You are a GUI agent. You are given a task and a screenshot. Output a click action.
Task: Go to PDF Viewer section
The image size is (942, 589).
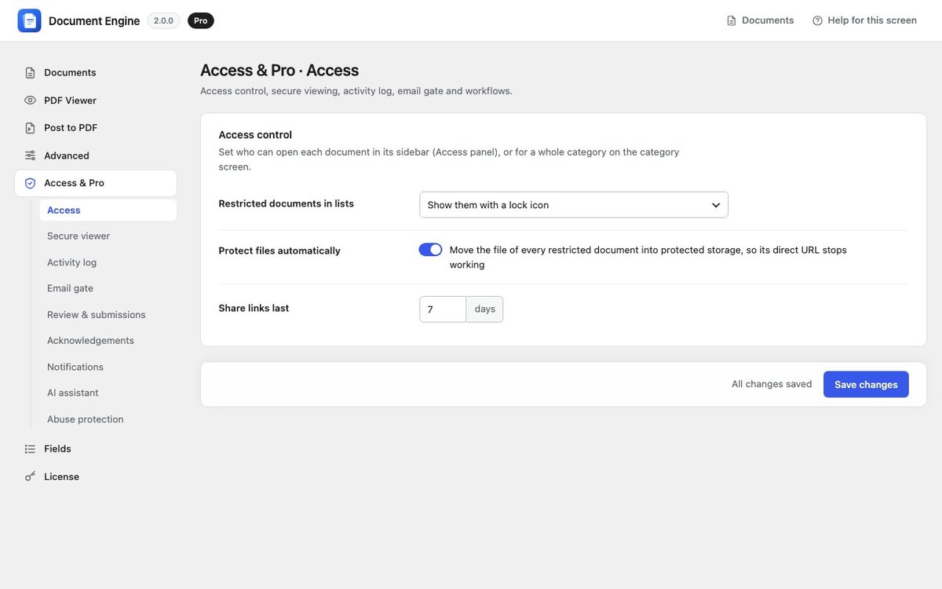point(96,101)
